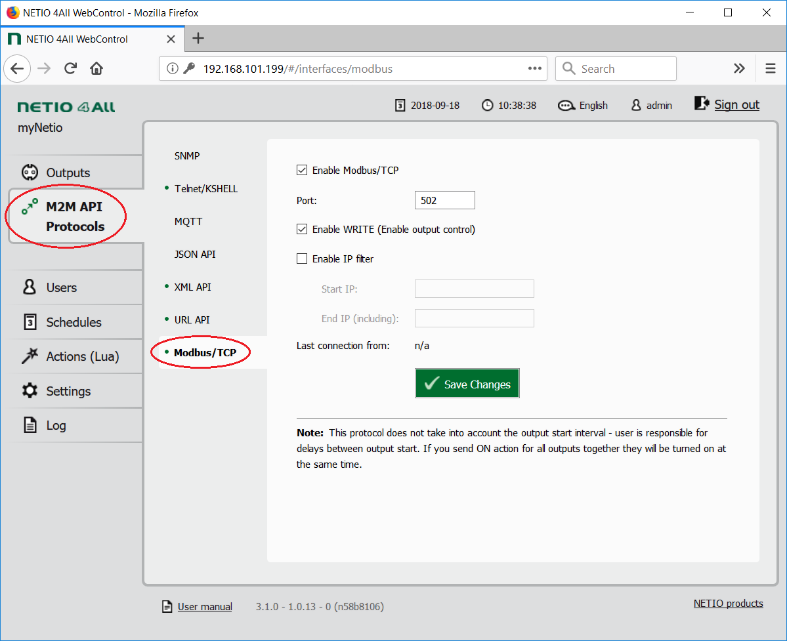Maximize the Firefox window
The image size is (787, 641).
coord(728,12)
